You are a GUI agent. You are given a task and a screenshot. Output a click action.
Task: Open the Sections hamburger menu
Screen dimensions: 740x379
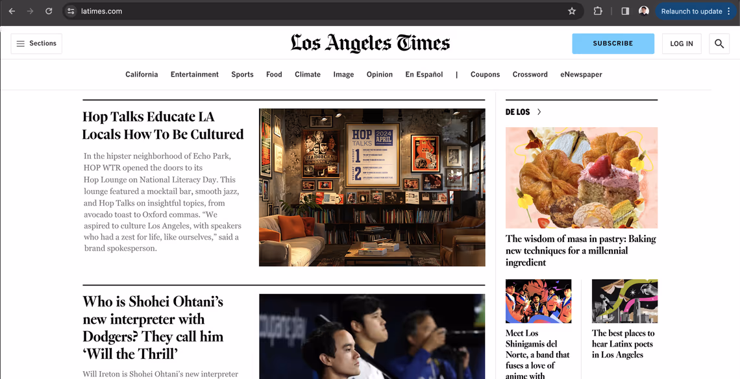coord(36,43)
